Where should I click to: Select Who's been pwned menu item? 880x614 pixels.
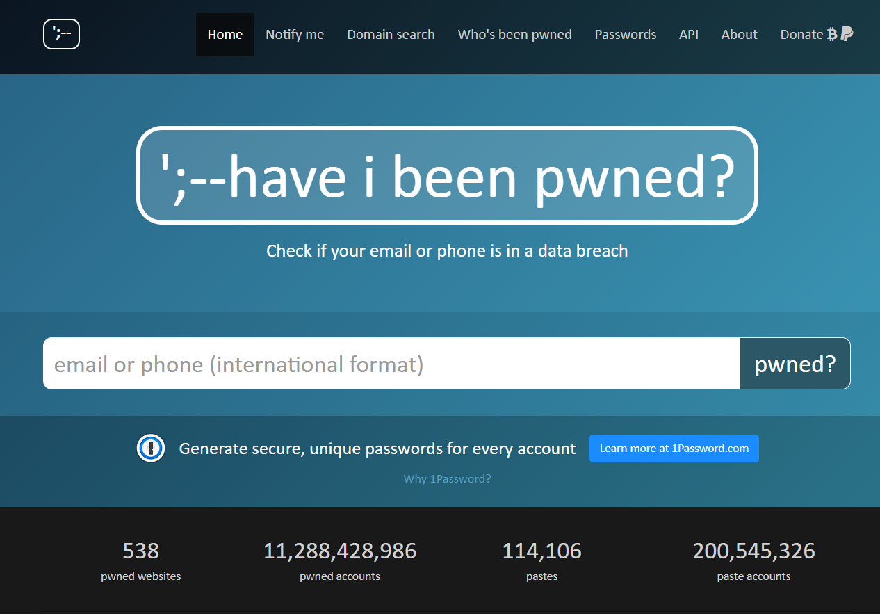(514, 34)
